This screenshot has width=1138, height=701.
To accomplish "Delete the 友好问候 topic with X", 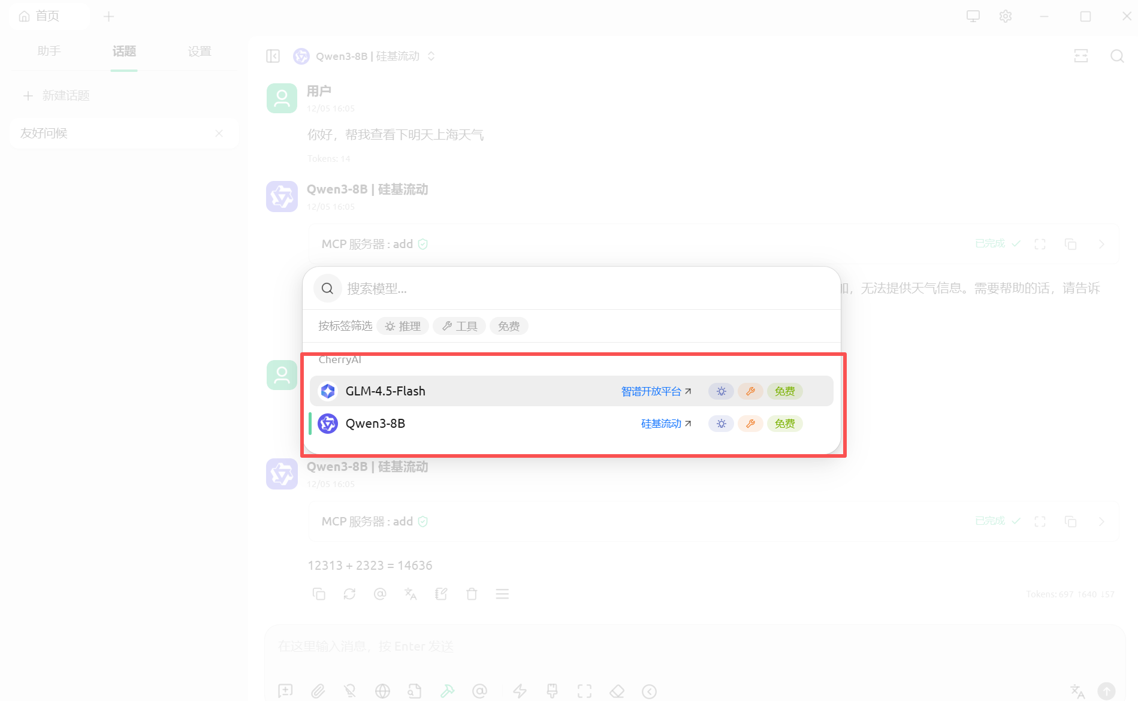I will 219,133.
